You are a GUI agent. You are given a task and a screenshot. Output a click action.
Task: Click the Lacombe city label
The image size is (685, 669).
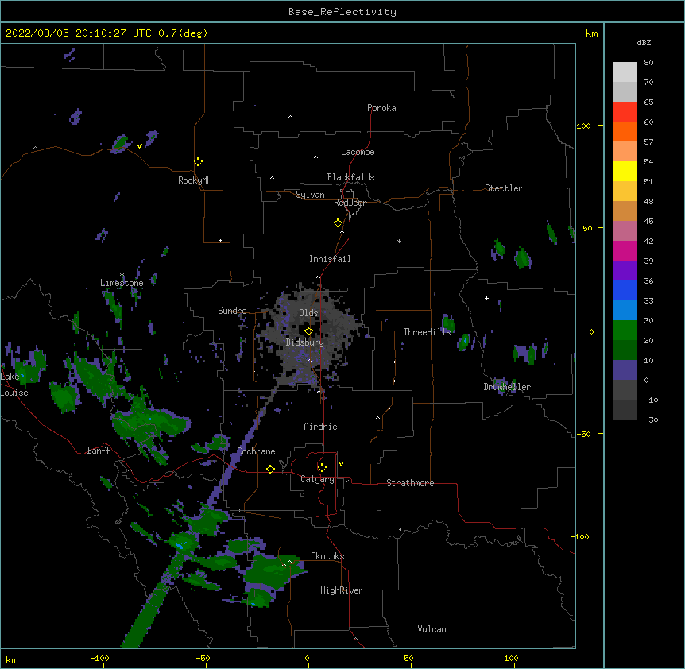point(358,152)
